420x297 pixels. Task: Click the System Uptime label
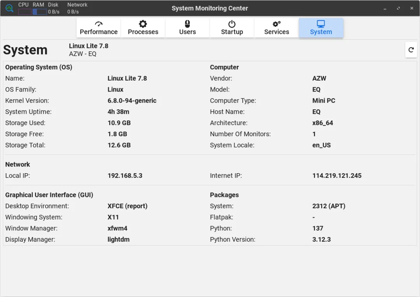coord(28,112)
